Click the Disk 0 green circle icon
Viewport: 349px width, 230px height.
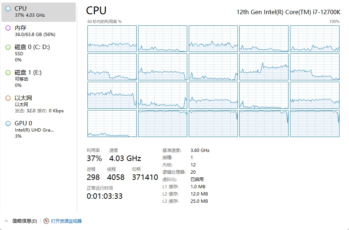click(x=8, y=47)
